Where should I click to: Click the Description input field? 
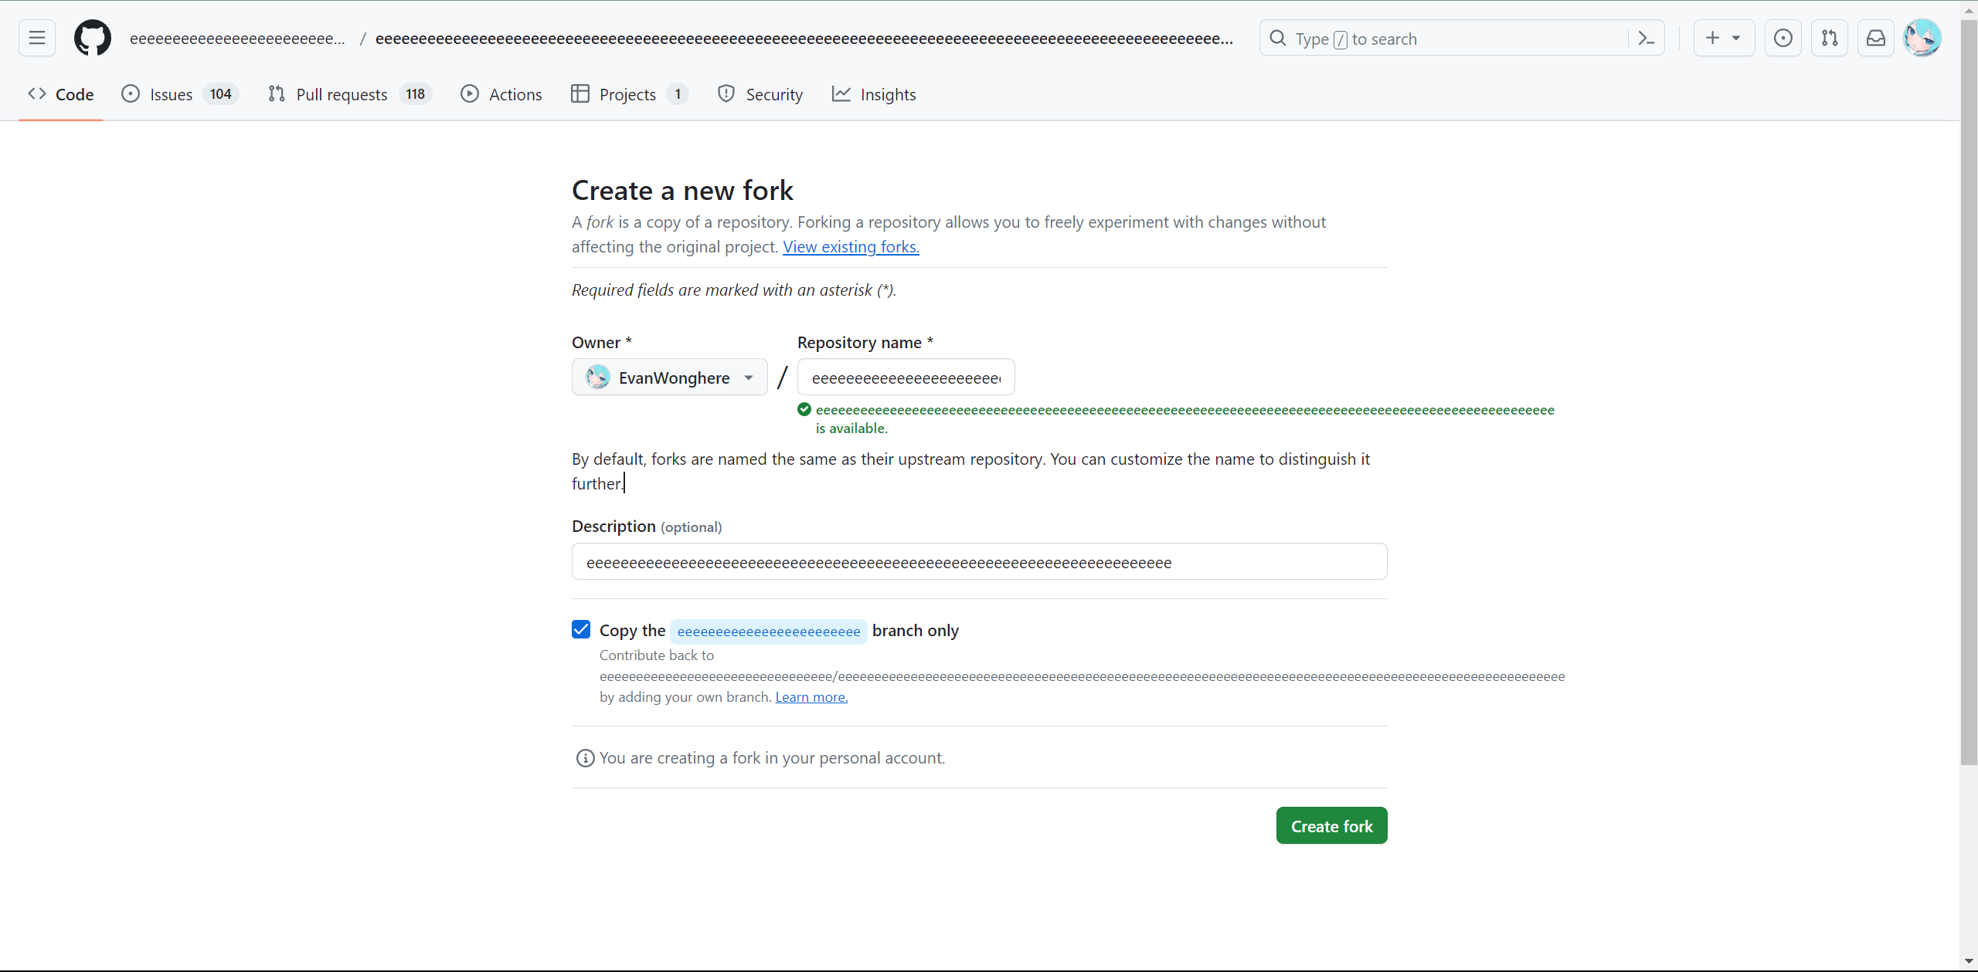pyautogui.click(x=979, y=562)
